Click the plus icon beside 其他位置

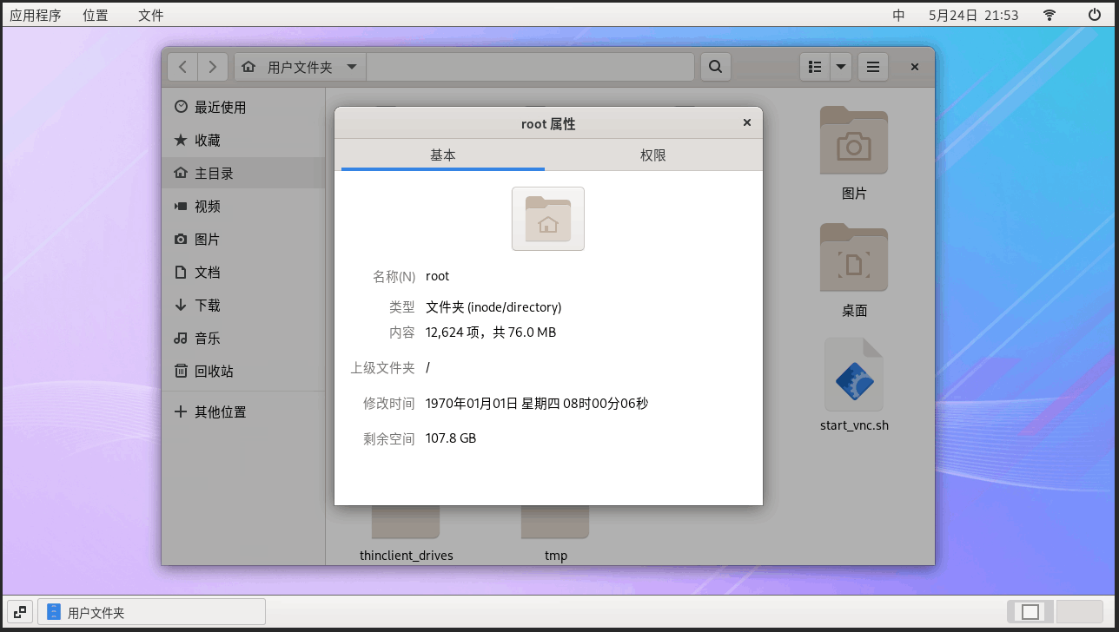[181, 411]
